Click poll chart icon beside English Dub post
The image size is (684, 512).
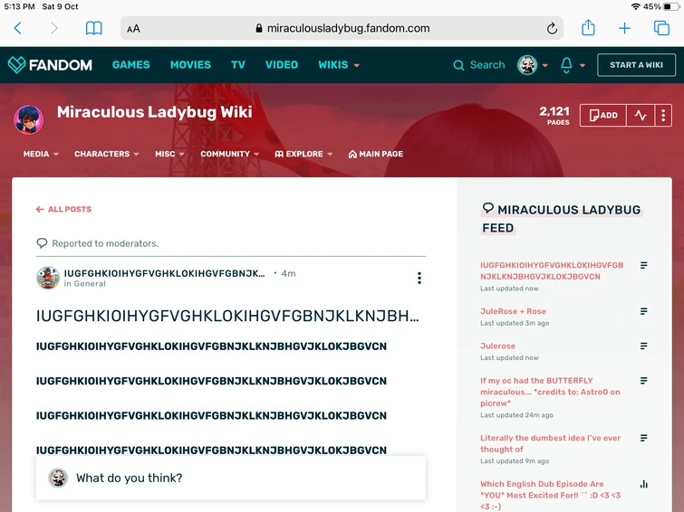(643, 484)
